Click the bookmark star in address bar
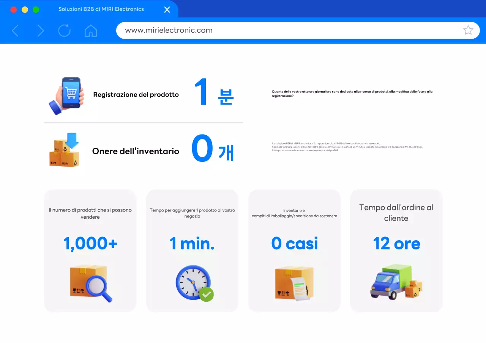The height and width of the screenshot is (343, 486). click(468, 30)
